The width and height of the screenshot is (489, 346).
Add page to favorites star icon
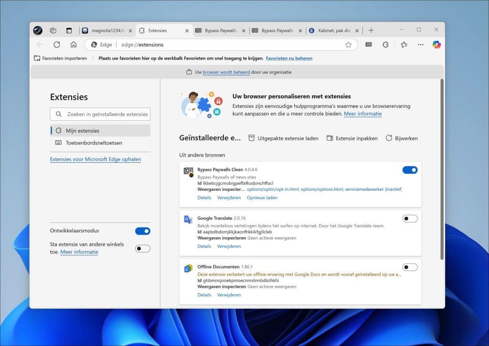[349, 45]
